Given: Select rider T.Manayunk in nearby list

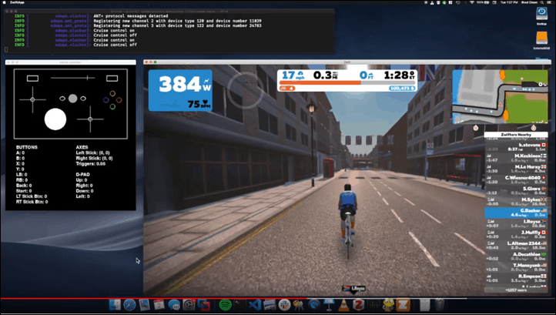Looking at the screenshot, I should coord(516,268).
